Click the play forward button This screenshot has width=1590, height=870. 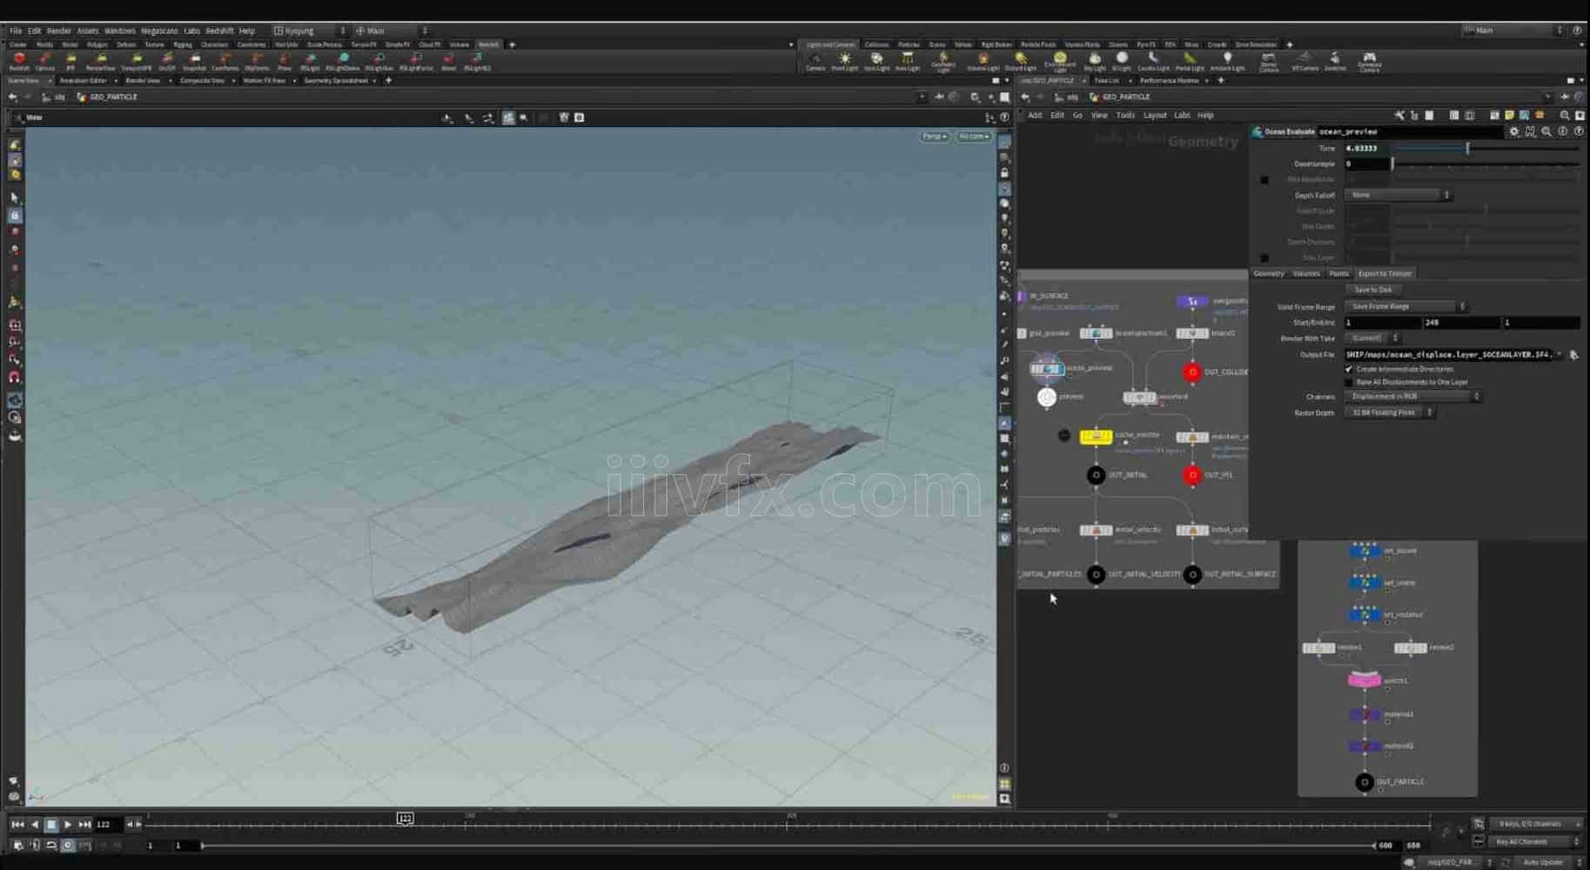click(67, 824)
